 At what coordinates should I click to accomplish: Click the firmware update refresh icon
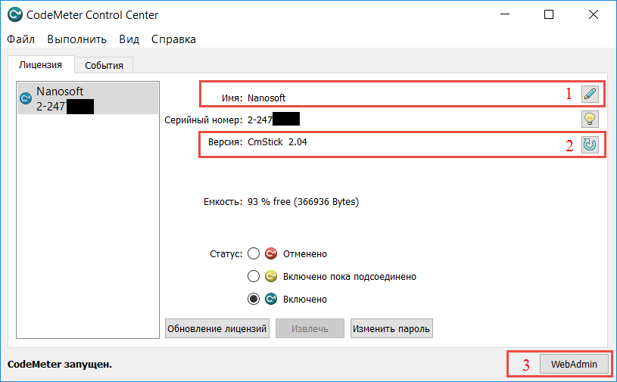(x=590, y=144)
